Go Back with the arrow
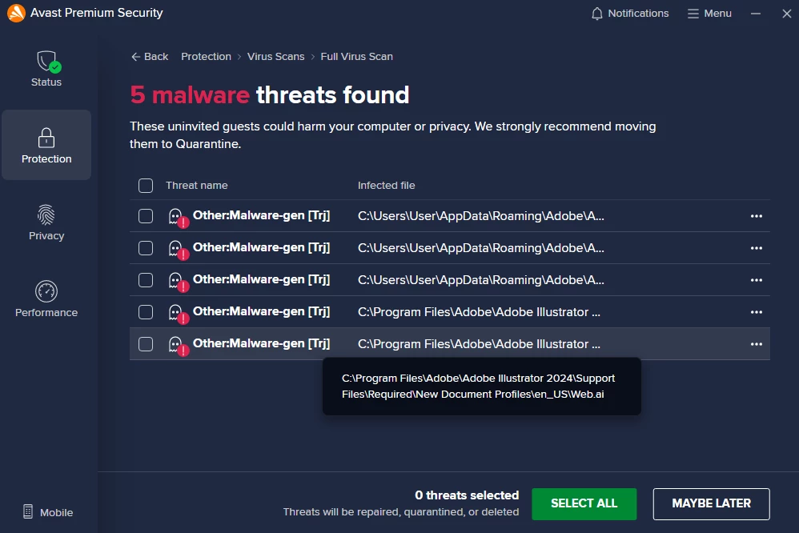 tap(150, 57)
